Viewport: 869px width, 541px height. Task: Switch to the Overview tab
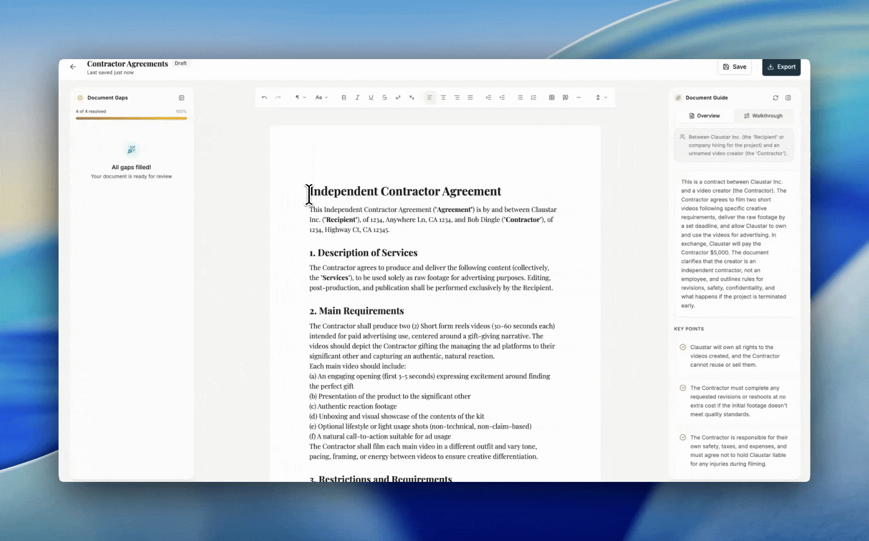[x=704, y=116]
